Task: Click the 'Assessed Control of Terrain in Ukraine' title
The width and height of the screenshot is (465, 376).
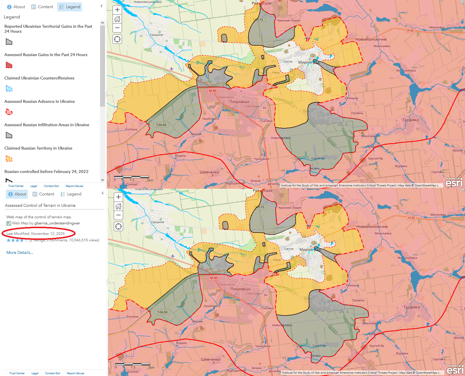Action: (x=40, y=205)
